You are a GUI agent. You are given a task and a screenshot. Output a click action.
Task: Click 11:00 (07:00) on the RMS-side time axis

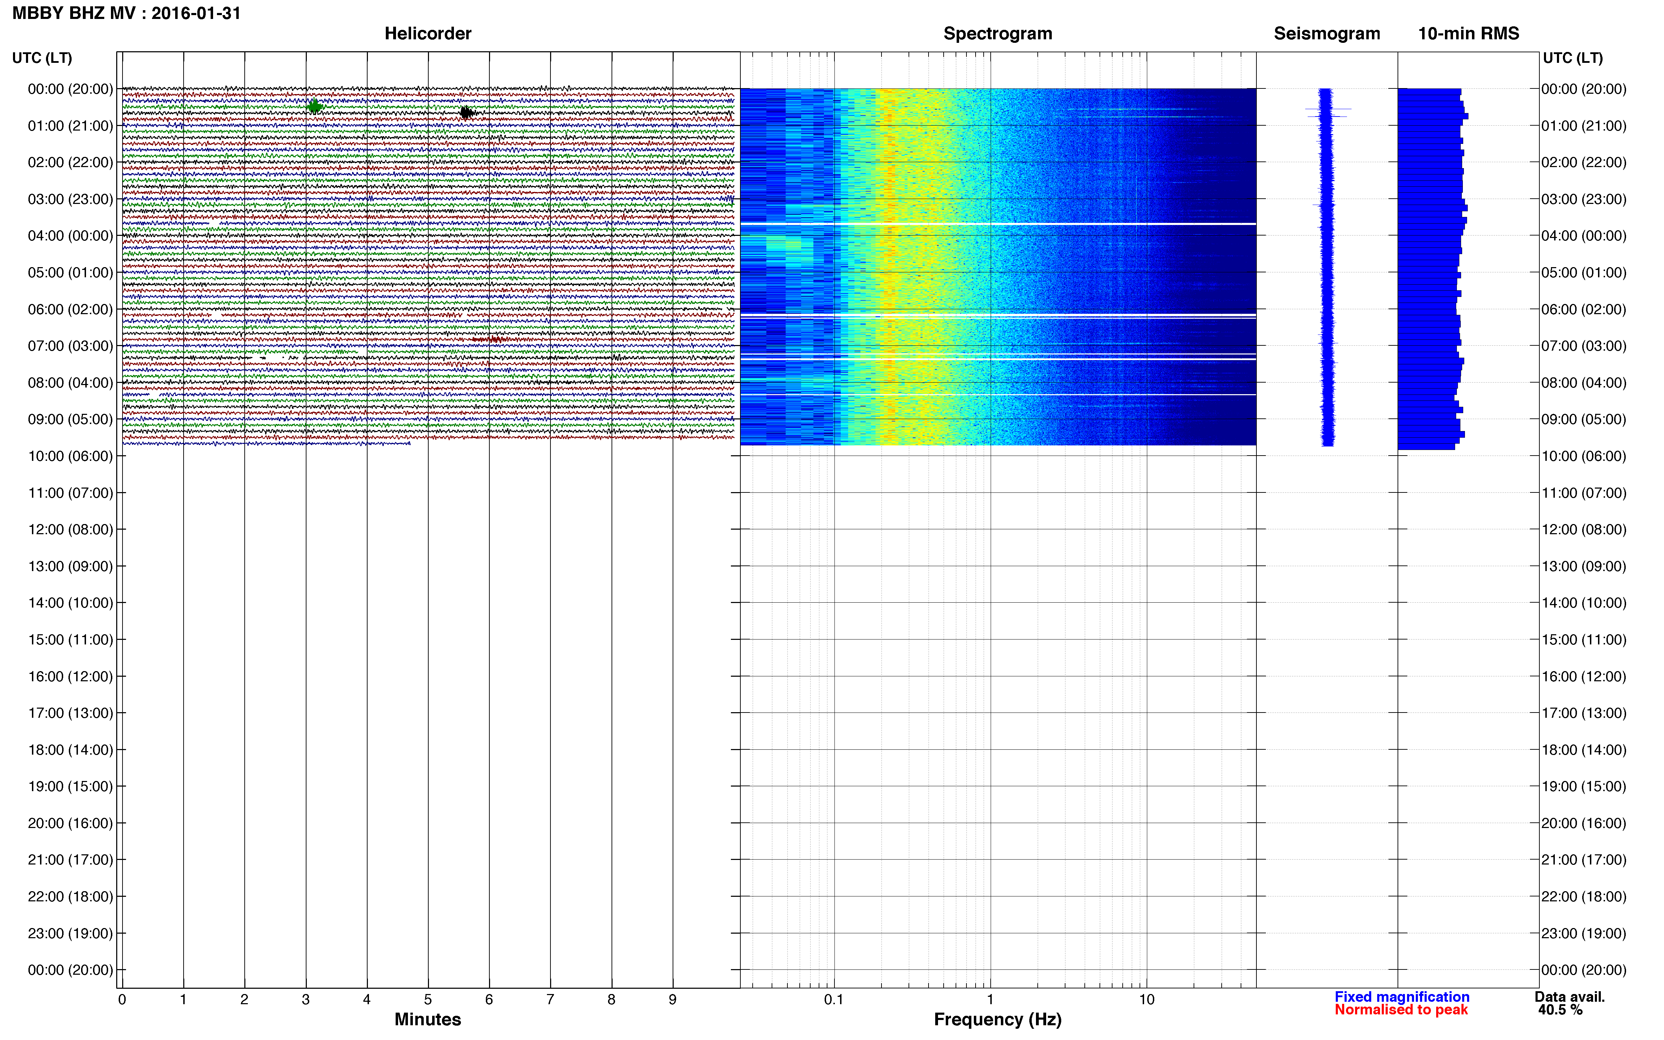tap(1584, 492)
